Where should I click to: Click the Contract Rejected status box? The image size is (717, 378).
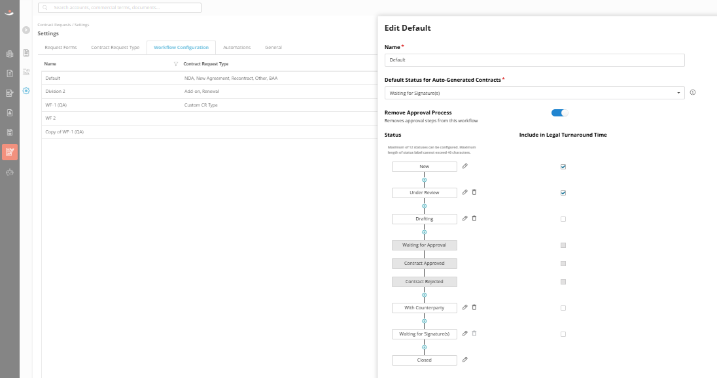(425, 282)
